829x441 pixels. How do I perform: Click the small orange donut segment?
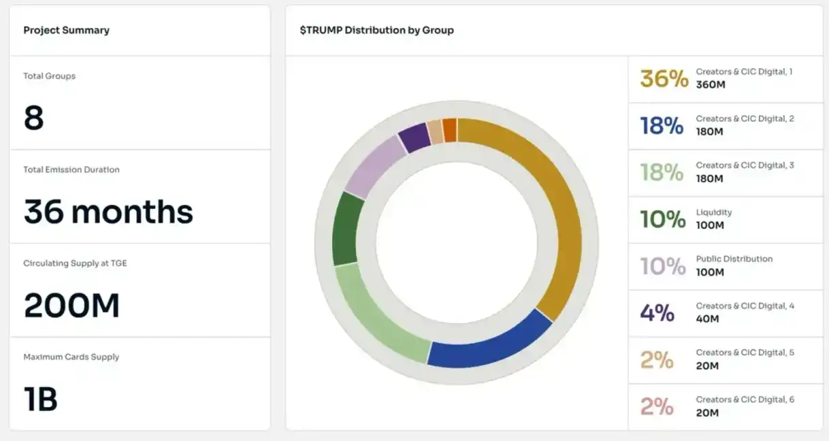point(450,129)
